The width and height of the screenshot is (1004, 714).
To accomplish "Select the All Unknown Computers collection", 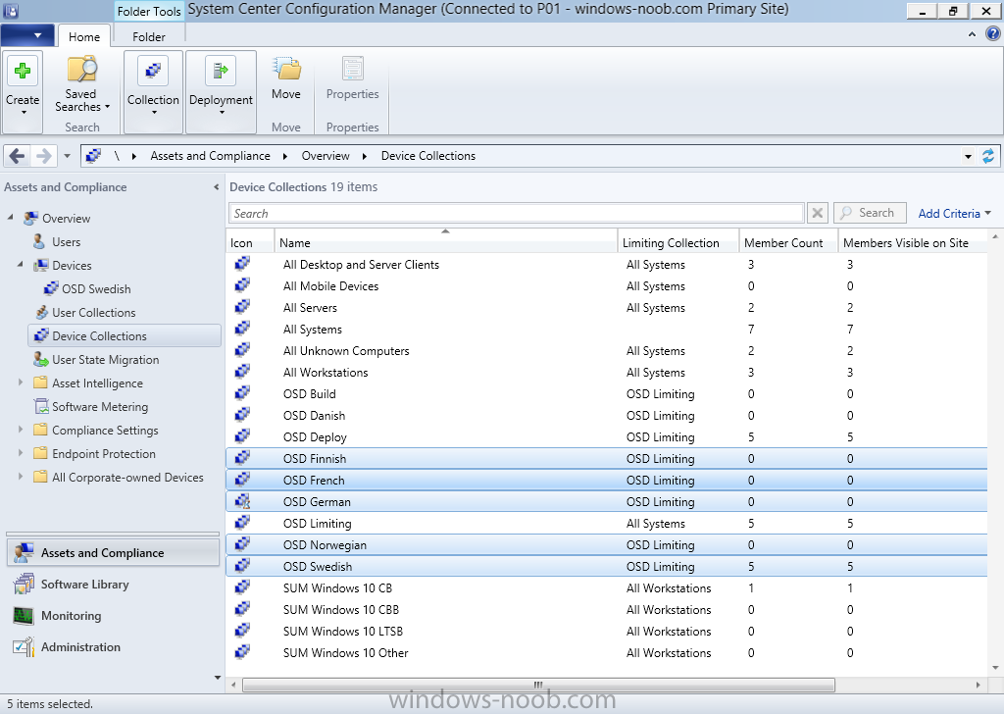I will click(x=606, y=350).
